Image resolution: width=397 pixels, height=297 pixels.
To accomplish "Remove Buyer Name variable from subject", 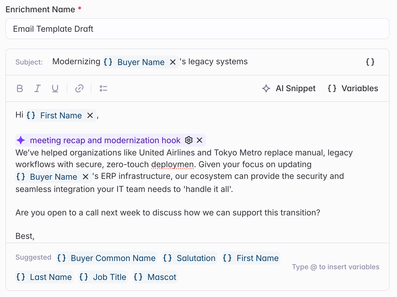I will coord(173,62).
